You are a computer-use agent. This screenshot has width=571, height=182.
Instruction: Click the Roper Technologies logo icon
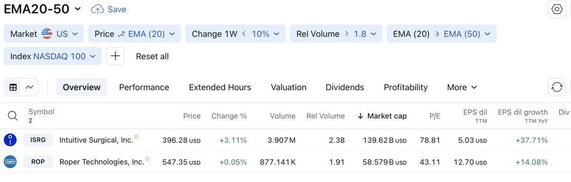[x=10, y=162]
